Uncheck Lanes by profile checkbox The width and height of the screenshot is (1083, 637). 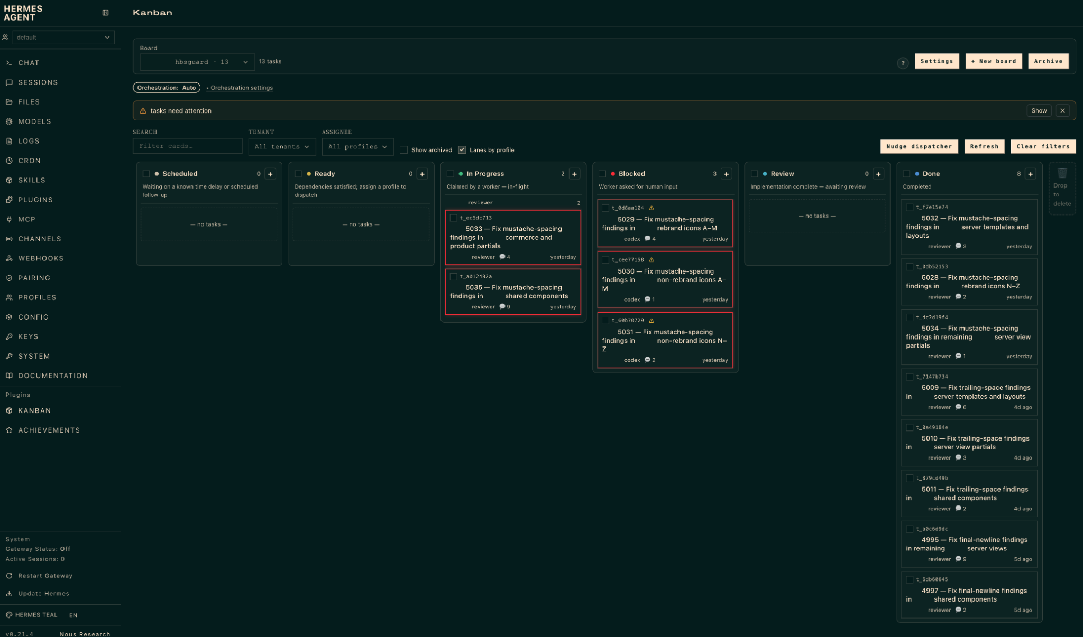pos(462,150)
